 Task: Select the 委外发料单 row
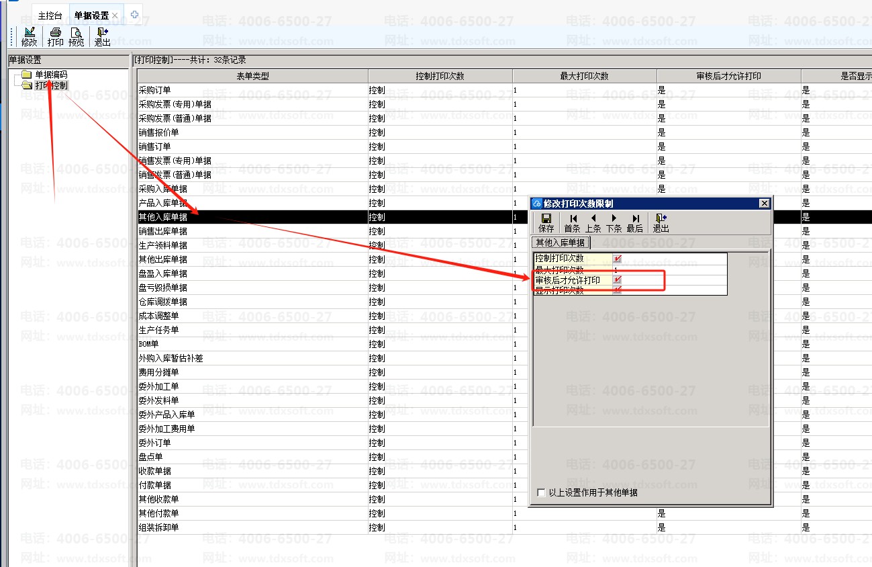(x=505, y=400)
